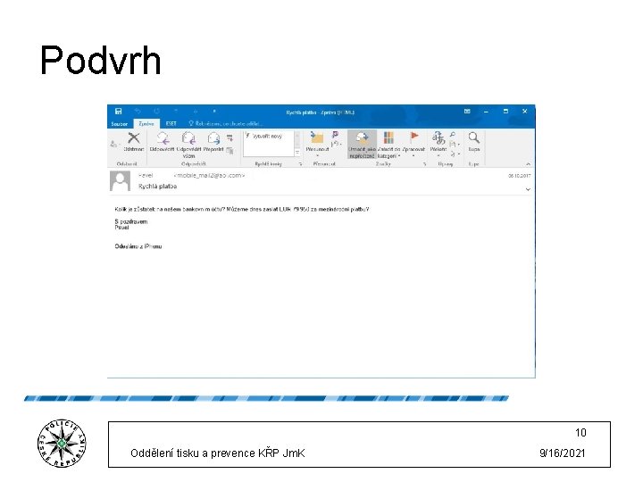
Task: Click the Lupa magnifier zoom icon
Action: pos(473,137)
